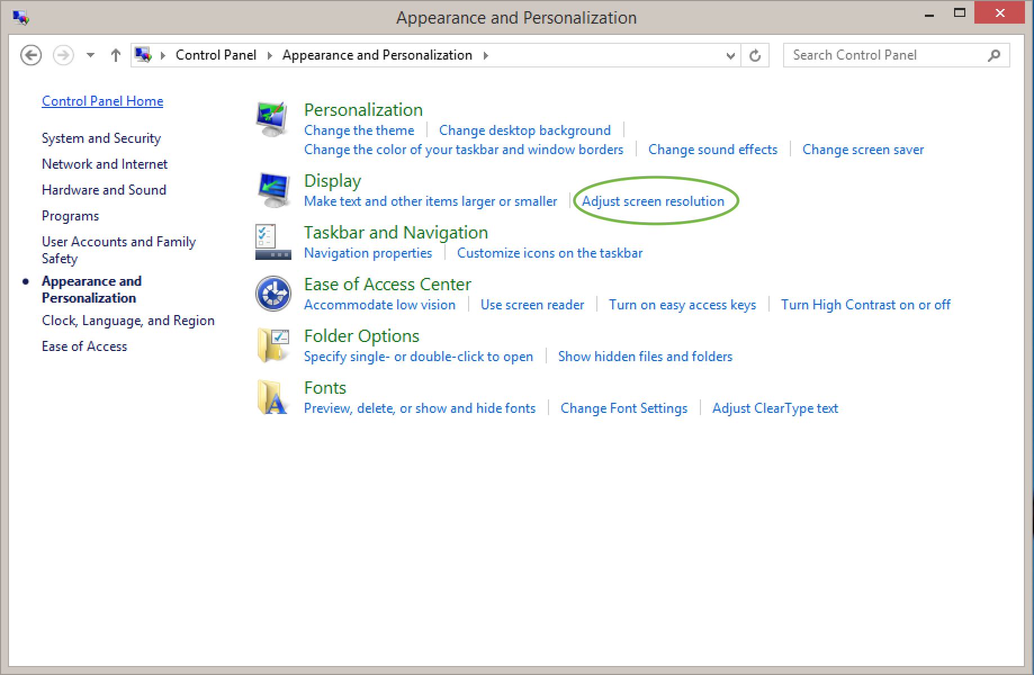Open User Accounts and Family Safety
1034x675 pixels.
tap(119, 250)
